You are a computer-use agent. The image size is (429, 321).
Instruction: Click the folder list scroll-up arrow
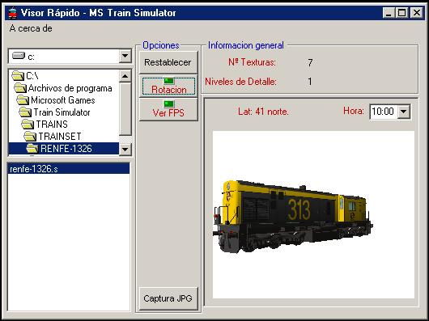pyautogui.click(x=125, y=76)
